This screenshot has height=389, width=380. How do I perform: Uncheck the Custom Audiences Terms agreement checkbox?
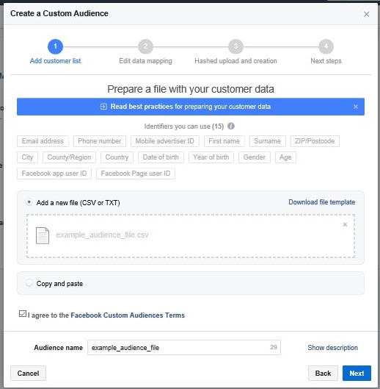pos(23,314)
